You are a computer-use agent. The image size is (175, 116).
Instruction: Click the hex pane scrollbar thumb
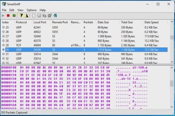click(x=172, y=84)
